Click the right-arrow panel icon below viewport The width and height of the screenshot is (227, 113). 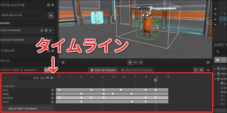coord(208,62)
